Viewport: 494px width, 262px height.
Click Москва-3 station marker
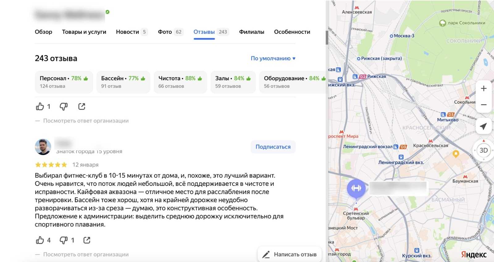(391, 36)
